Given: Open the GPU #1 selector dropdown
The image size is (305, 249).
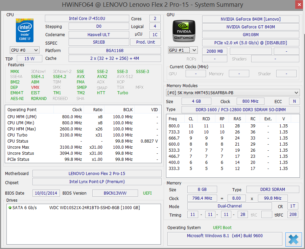Looking at the screenshot, I should (183, 50).
